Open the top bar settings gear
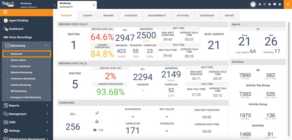 point(260,4)
